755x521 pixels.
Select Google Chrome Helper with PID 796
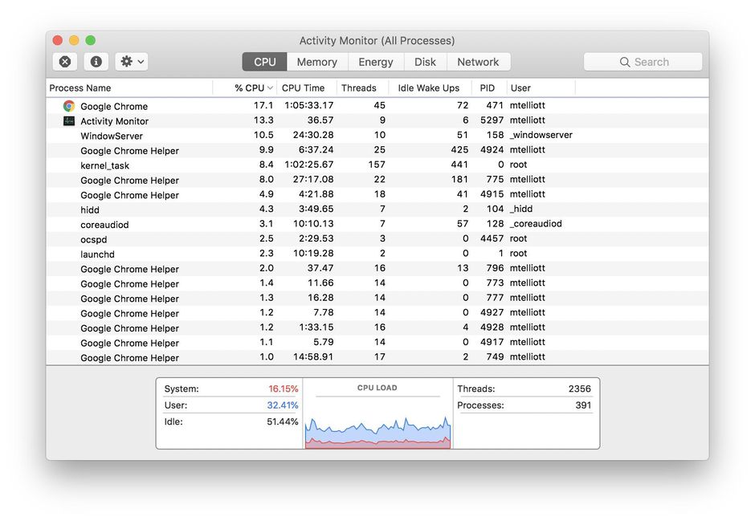[377, 269]
